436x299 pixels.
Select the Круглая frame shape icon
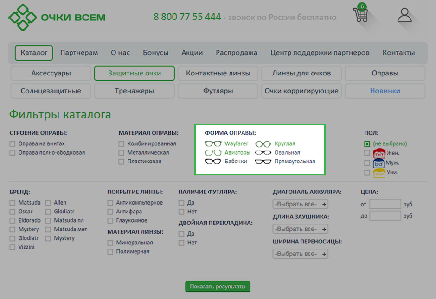263,144
